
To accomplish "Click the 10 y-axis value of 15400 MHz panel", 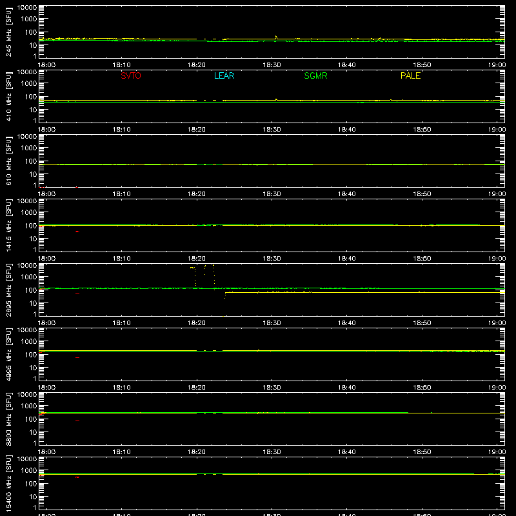I will click(x=34, y=497).
